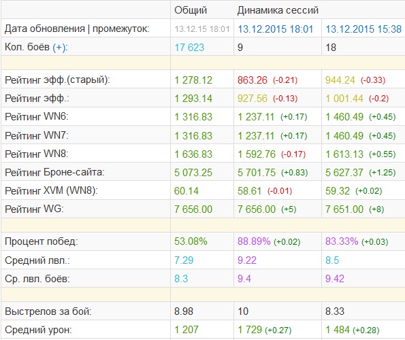
Task: Click the value 5 627.37
Action: coord(344,173)
